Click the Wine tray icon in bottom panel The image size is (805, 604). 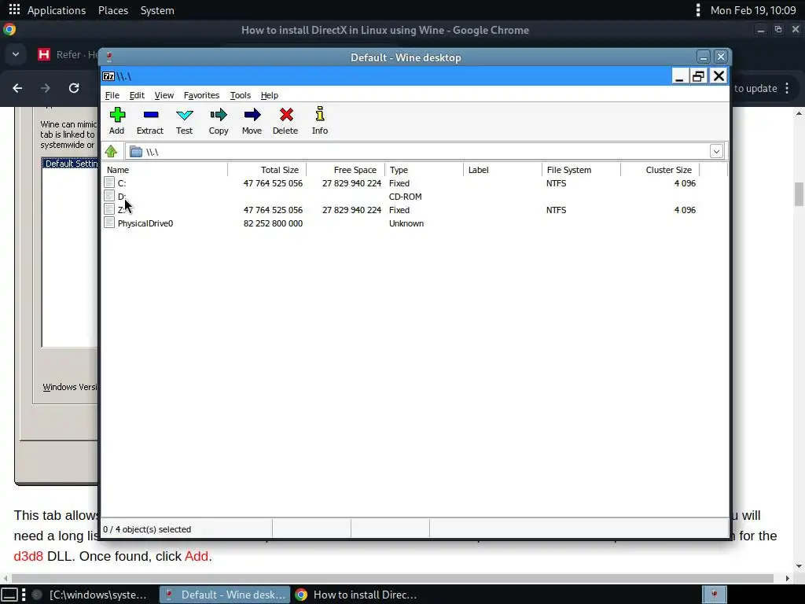(x=714, y=595)
